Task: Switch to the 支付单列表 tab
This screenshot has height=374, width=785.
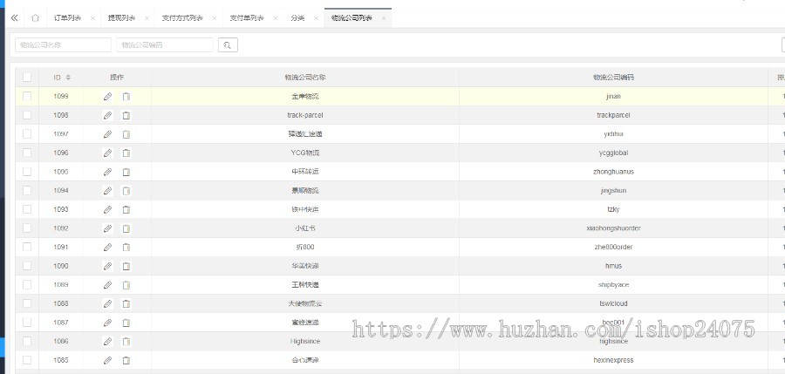Action: [247, 18]
